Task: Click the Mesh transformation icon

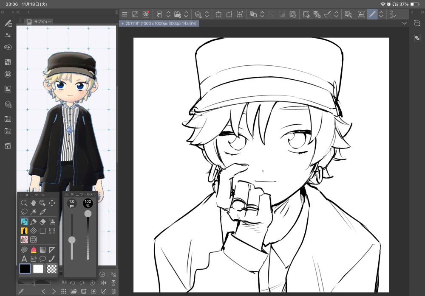Action: 240,14
